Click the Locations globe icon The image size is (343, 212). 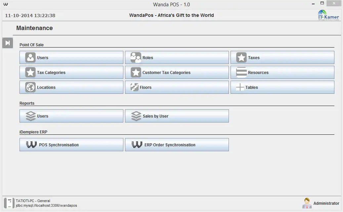pyautogui.click(x=30, y=87)
